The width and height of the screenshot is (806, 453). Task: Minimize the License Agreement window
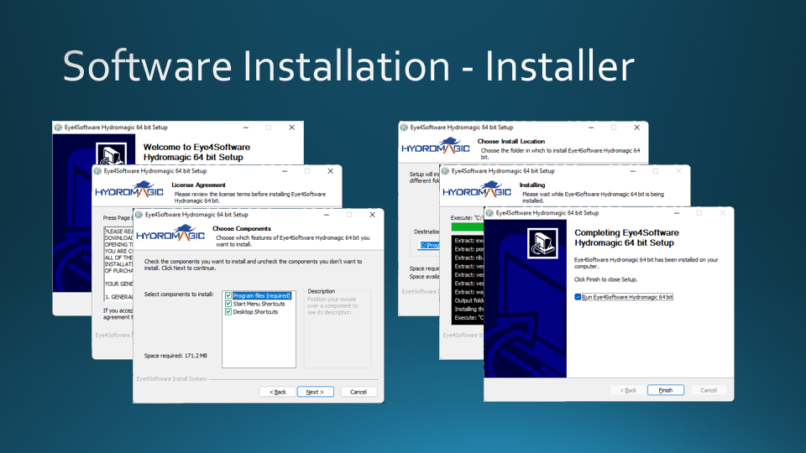click(x=285, y=171)
